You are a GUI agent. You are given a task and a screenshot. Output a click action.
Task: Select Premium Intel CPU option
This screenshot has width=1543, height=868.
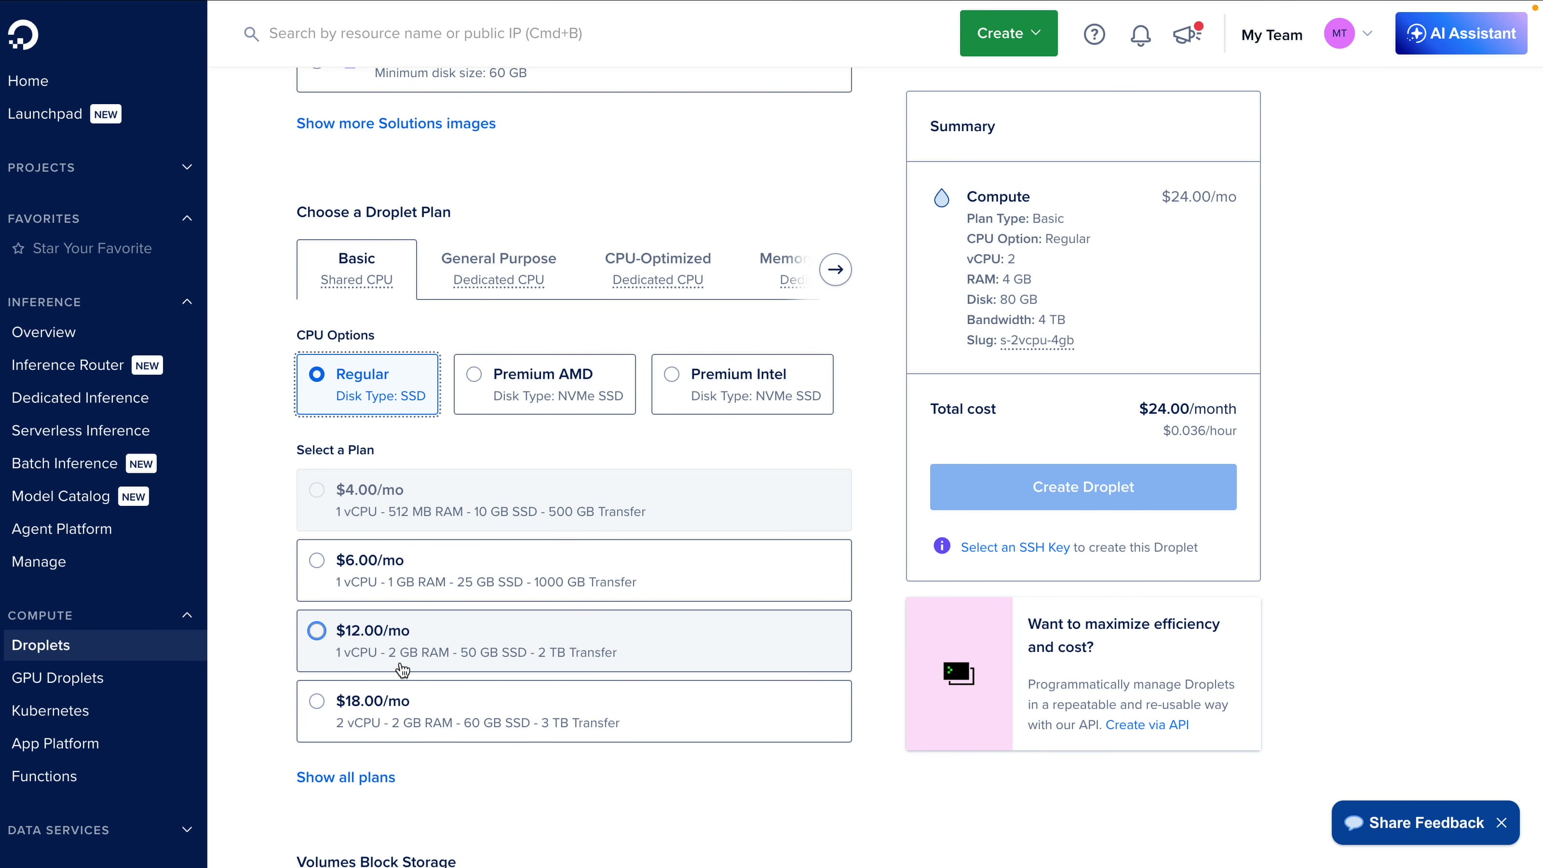click(742, 384)
